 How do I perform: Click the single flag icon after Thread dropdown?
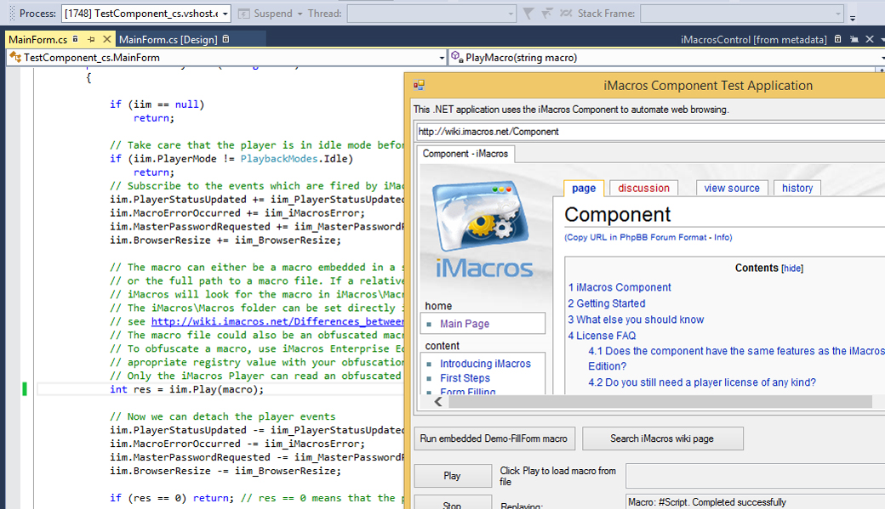click(528, 14)
